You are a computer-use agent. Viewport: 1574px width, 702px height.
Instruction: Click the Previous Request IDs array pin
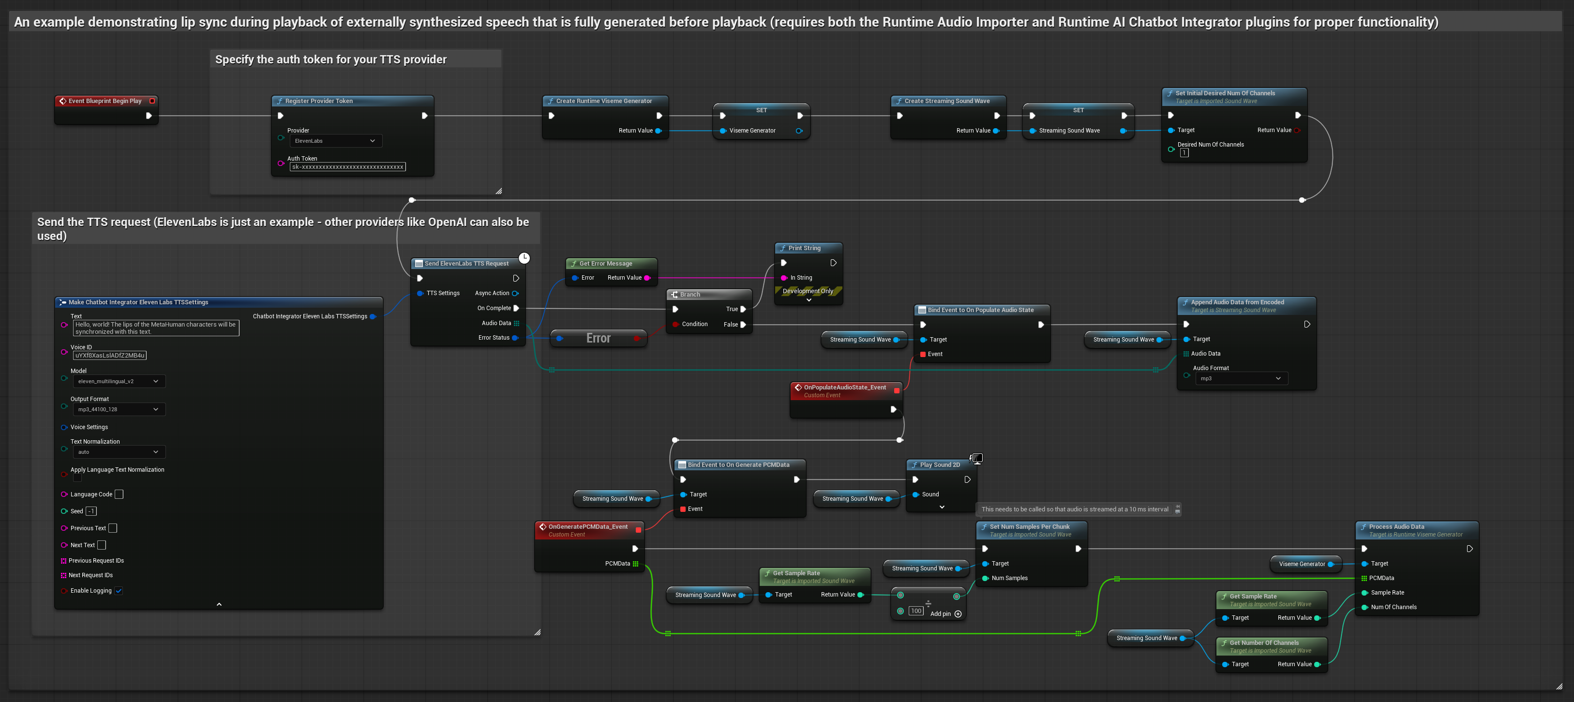(x=63, y=561)
